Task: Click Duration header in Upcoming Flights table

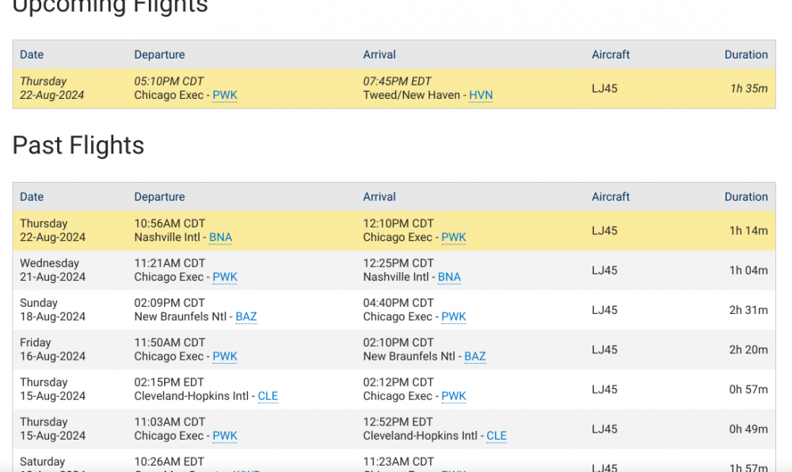Action: [x=746, y=55]
